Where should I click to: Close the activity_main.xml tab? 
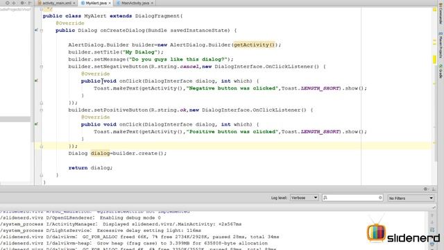click(x=74, y=3)
